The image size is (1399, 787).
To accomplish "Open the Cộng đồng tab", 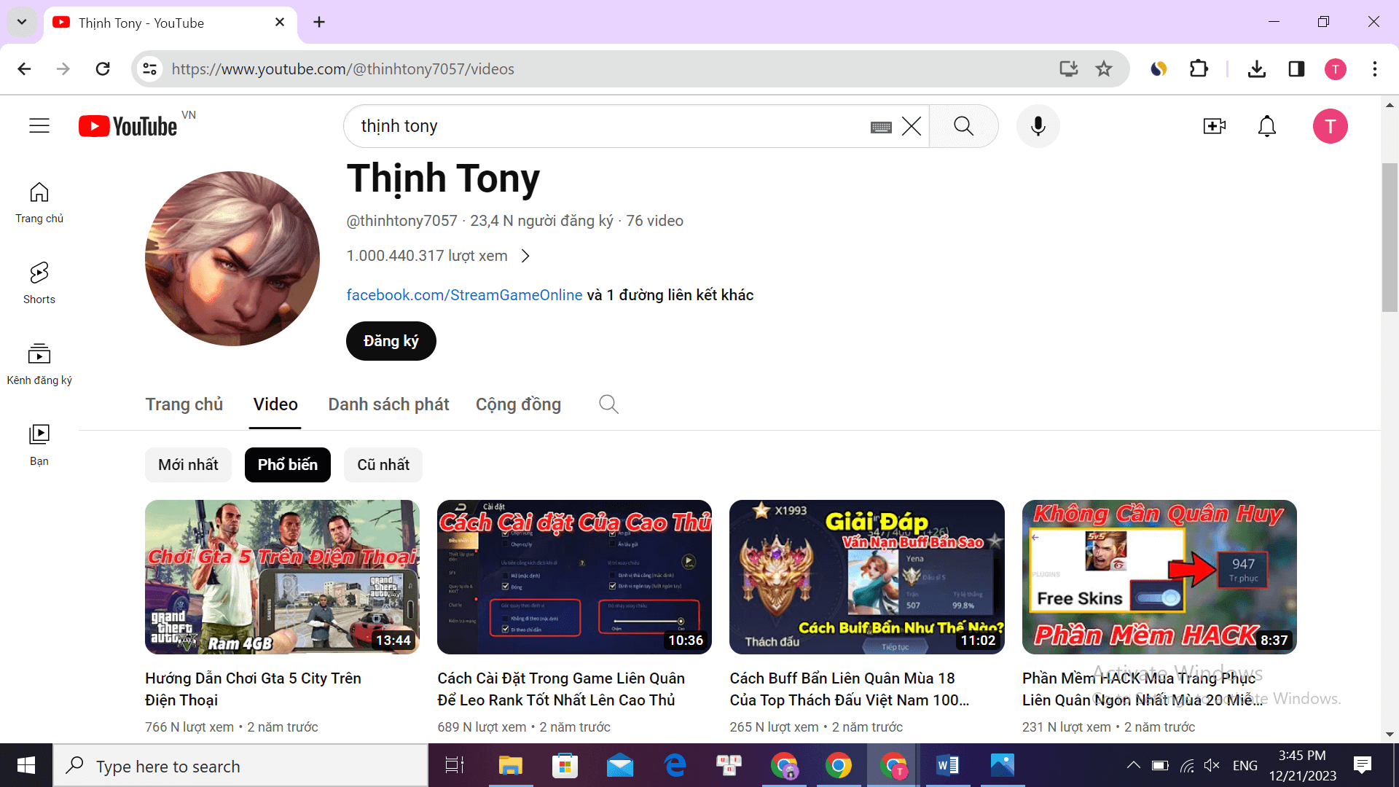I will (518, 404).
